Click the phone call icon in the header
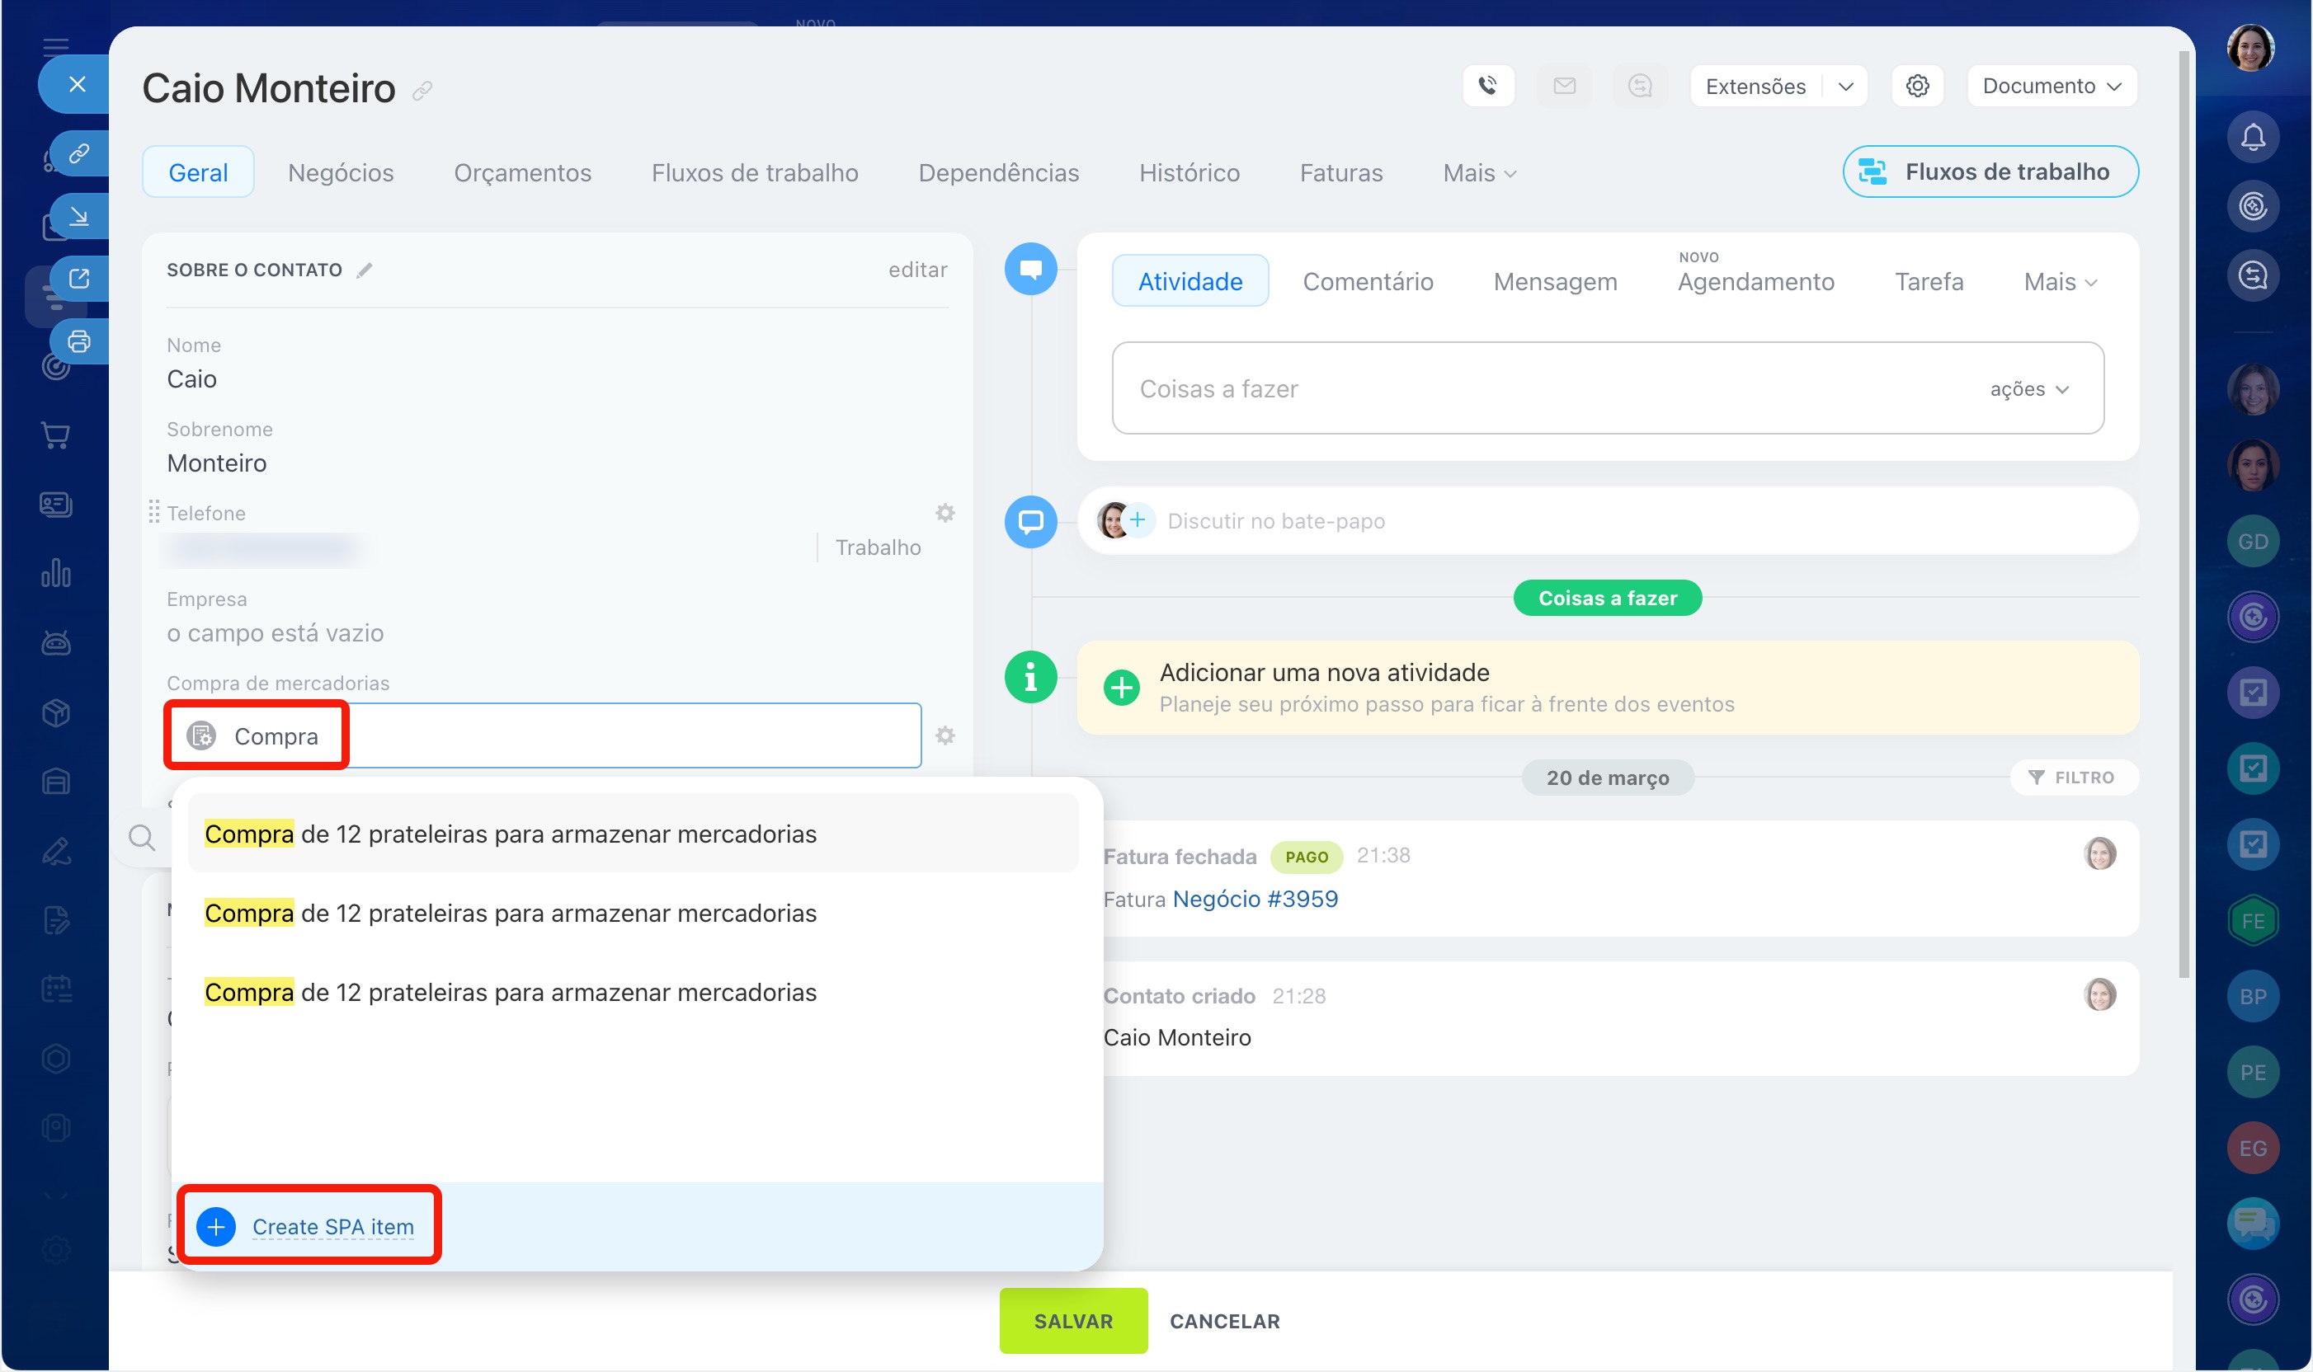The image size is (2313, 1372). (x=1487, y=86)
